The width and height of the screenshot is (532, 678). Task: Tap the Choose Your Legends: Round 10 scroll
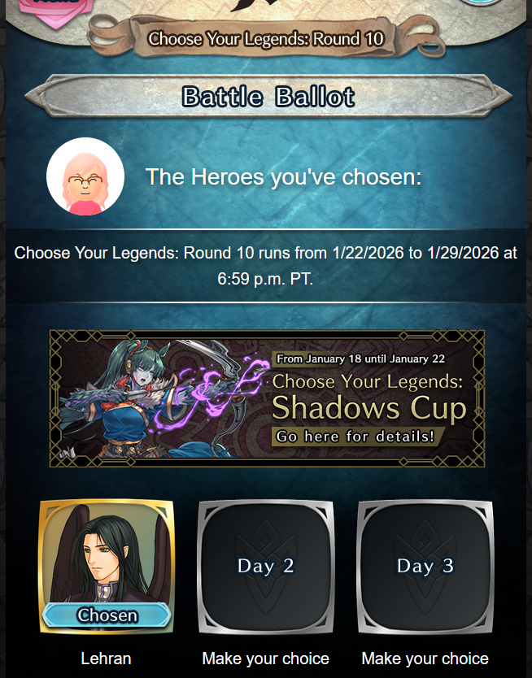pyautogui.click(x=266, y=38)
